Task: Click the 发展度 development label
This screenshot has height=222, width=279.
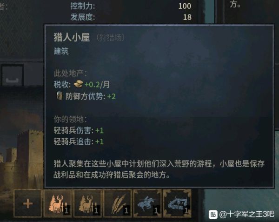Action: click(x=83, y=17)
